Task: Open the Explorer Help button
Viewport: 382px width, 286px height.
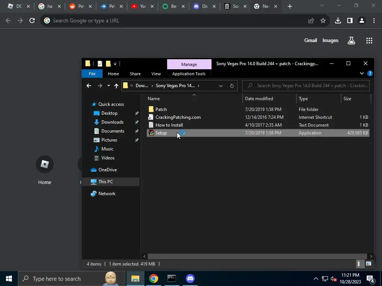Action: coord(370,73)
